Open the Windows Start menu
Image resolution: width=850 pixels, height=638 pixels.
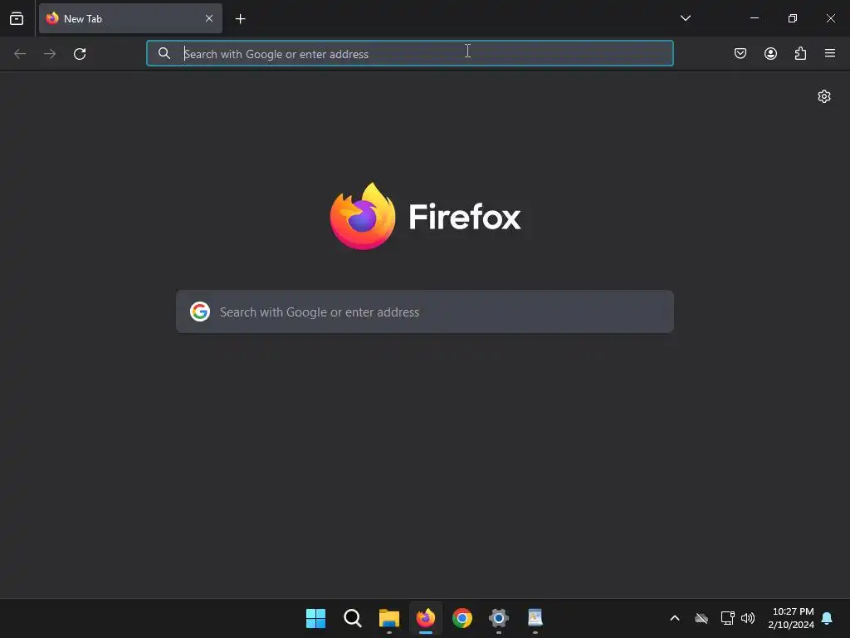(x=315, y=618)
